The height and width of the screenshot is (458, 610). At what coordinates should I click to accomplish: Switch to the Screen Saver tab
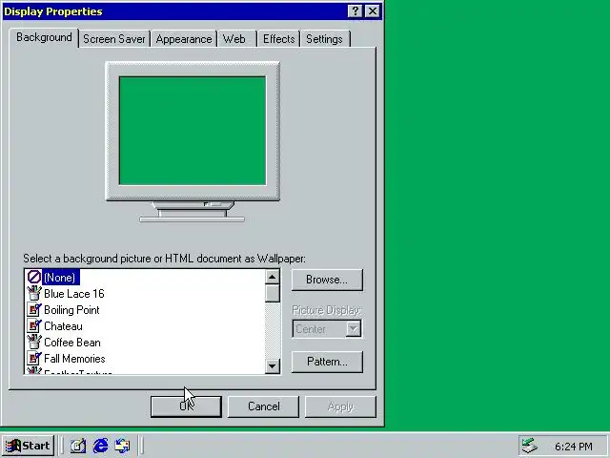tap(114, 39)
